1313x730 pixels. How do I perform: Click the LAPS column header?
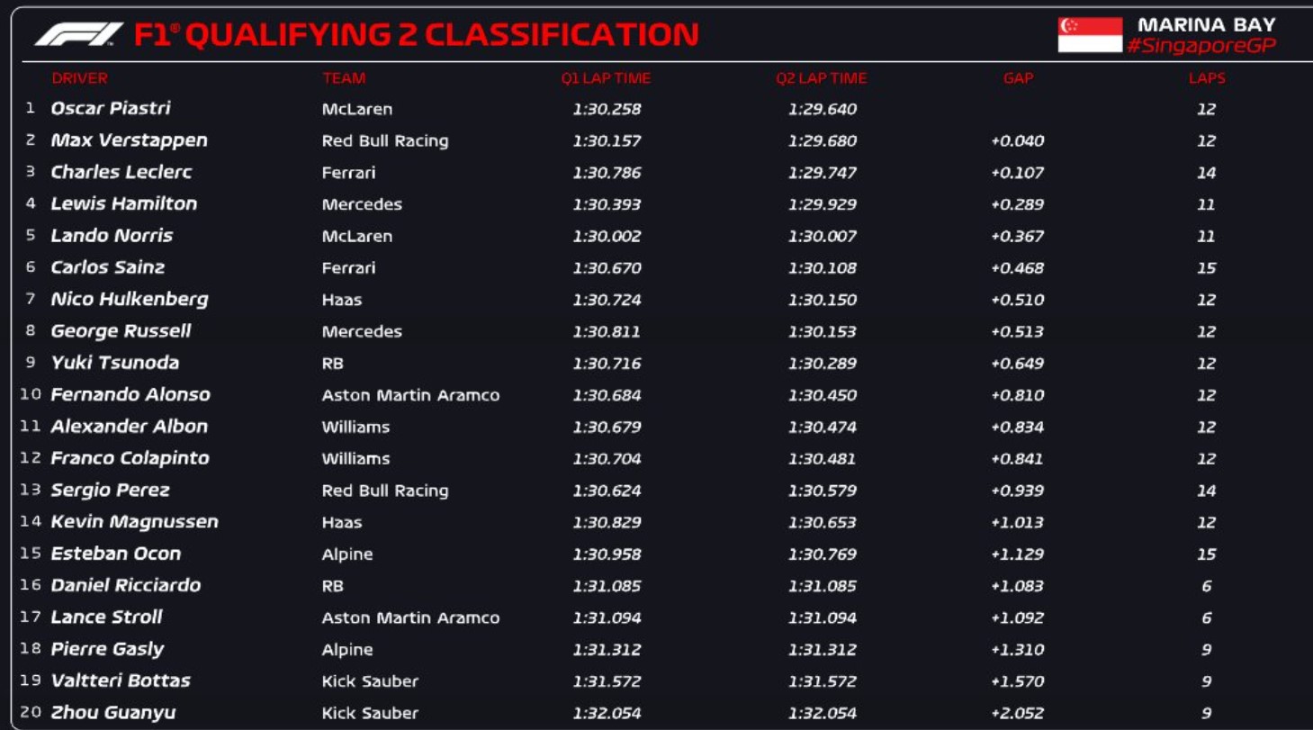pyautogui.click(x=1206, y=78)
